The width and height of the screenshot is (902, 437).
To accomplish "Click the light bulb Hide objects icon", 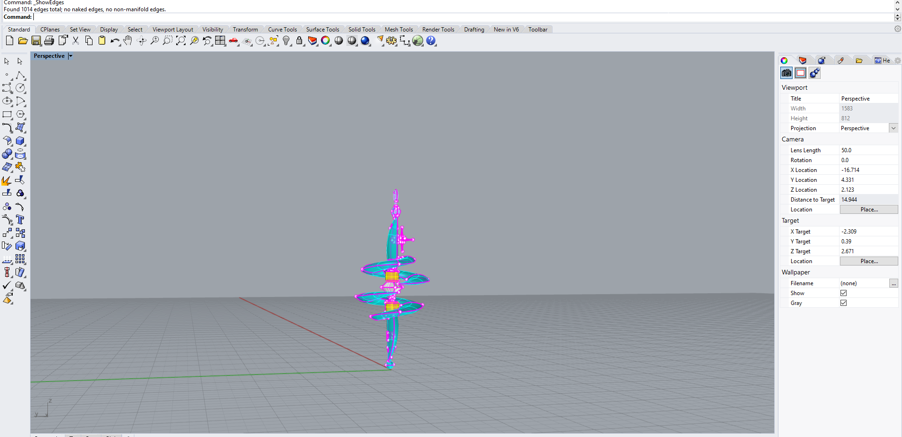I will [286, 41].
